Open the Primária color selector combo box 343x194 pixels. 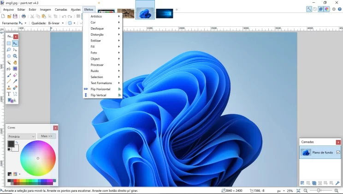[x=21, y=136]
